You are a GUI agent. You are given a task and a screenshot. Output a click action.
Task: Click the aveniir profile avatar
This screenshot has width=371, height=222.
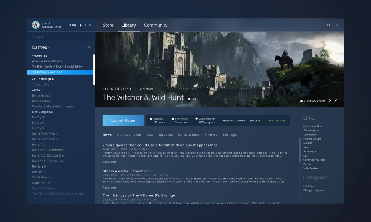[36, 25]
